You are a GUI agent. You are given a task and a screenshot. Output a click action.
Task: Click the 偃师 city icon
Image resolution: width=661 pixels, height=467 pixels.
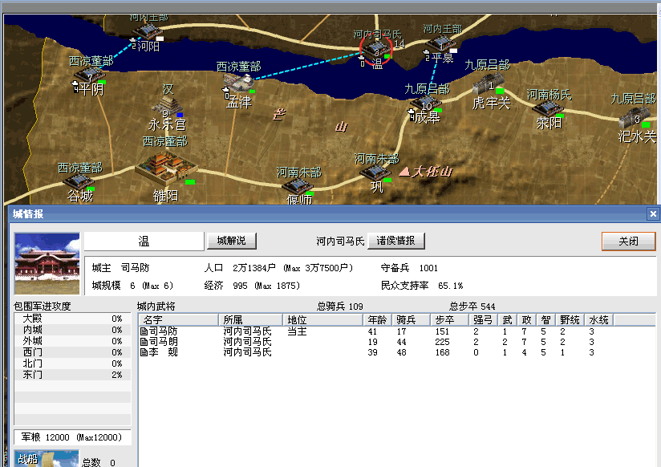pyautogui.click(x=298, y=185)
